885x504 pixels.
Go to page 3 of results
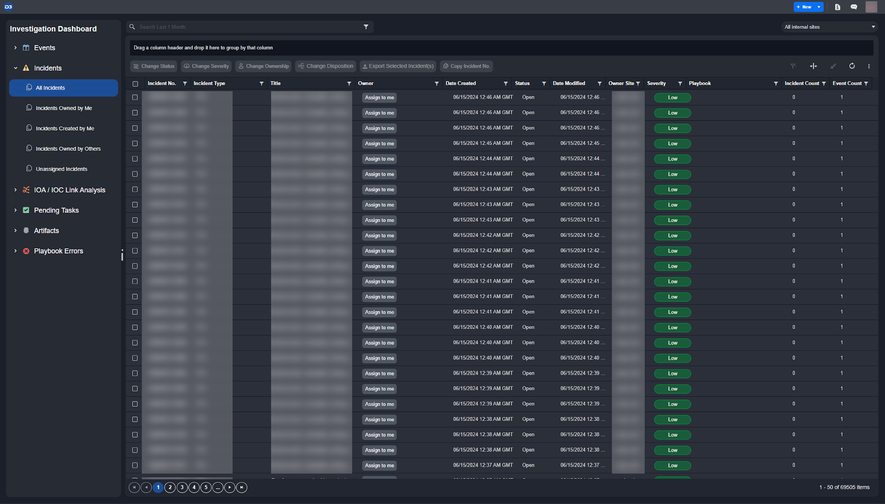(x=182, y=487)
